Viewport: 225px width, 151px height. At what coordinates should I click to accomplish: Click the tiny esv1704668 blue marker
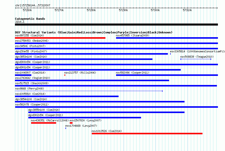coord(66,128)
